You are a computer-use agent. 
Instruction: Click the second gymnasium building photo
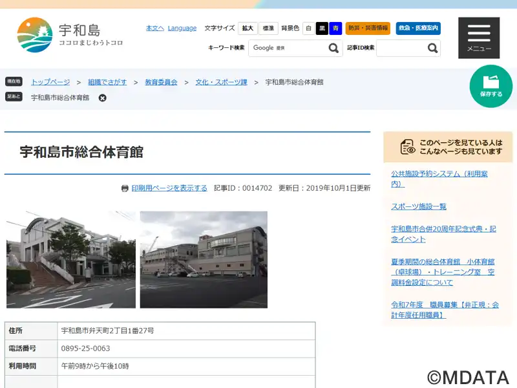[x=204, y=259]
